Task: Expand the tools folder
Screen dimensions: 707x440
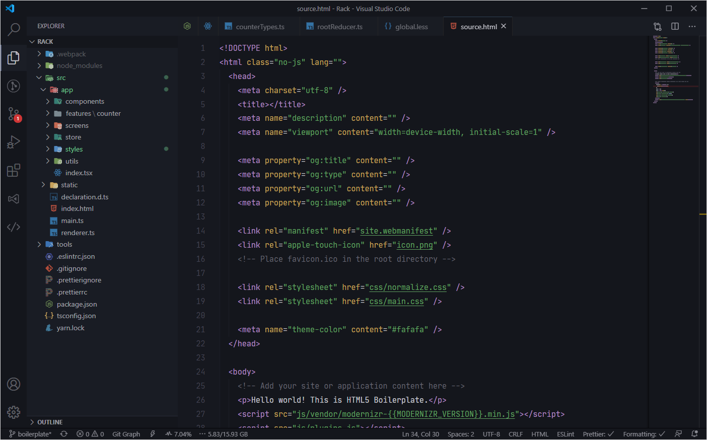Action: pyautogui.click(x=103, y=244)
